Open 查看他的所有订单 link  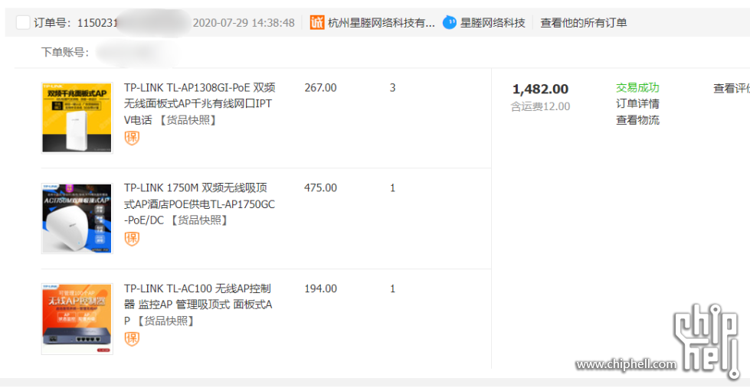pos(584,22)
